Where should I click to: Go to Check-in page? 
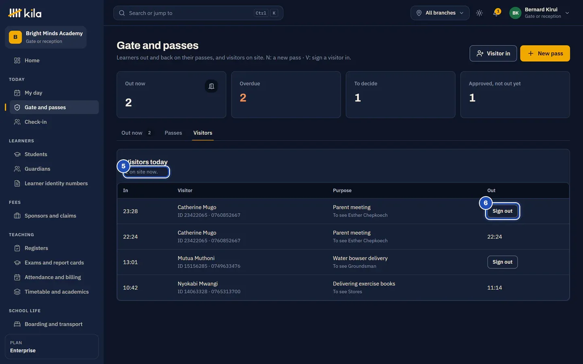pos(54,122)
